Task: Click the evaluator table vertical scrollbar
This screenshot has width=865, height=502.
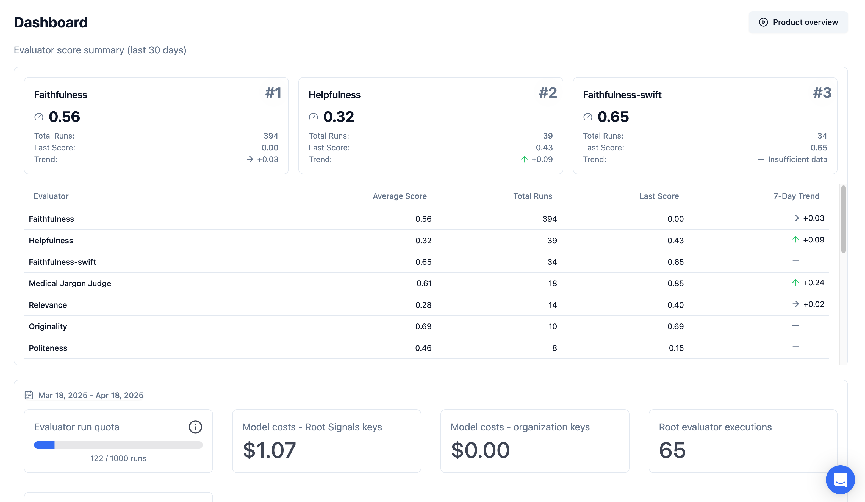Action: point(843,219)
